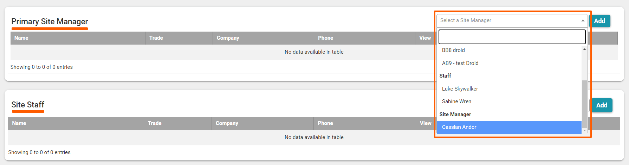Click the dropdown search text field
Screen dimensions: 629x165
coord(512,37)
